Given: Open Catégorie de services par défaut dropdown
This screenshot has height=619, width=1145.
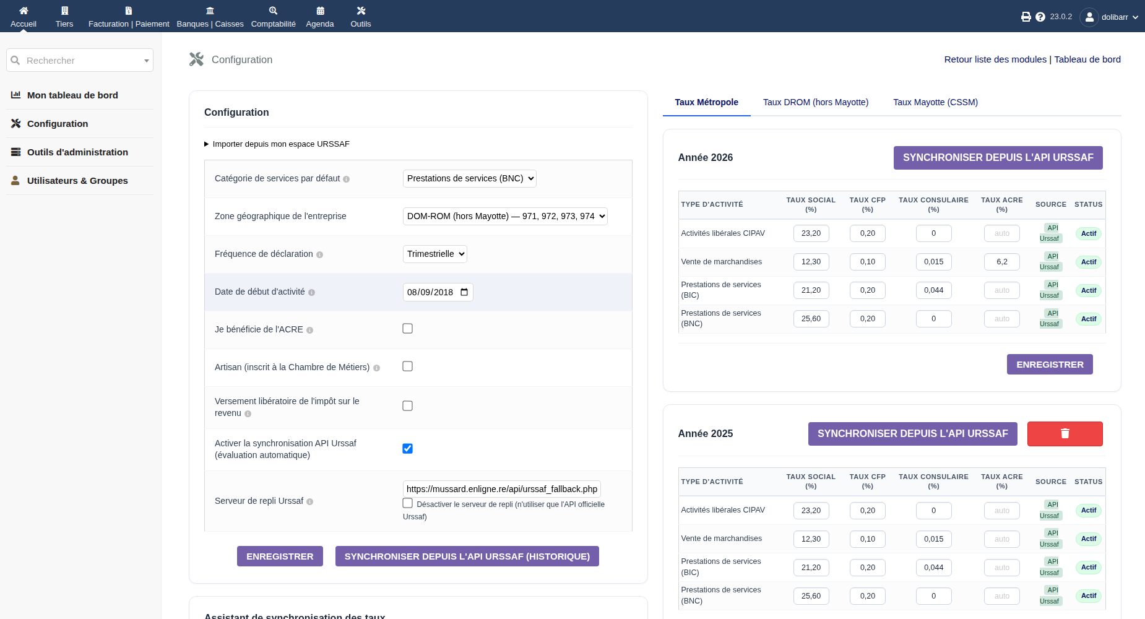Looking at the screenshot, I should tap(469, 178).
